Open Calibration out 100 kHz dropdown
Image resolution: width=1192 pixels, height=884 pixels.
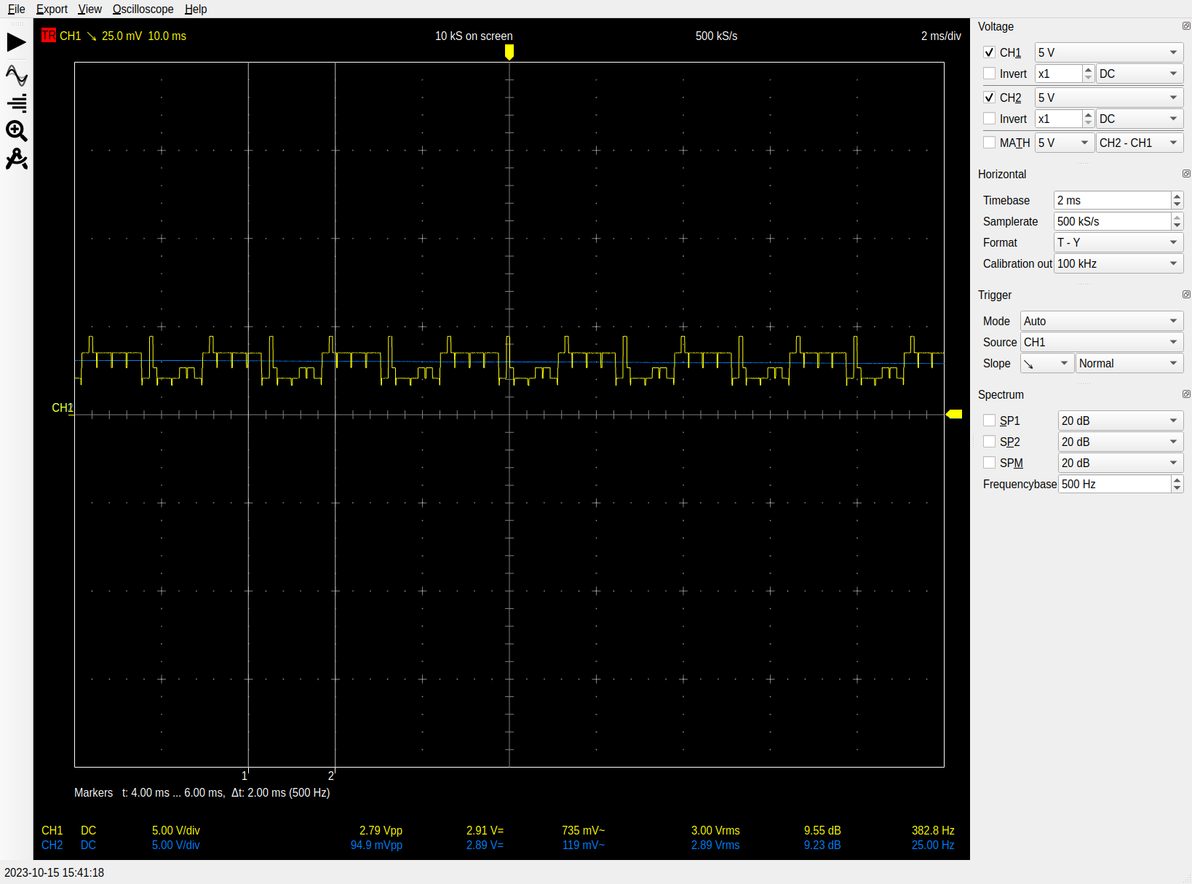(x=1119, y=263)
